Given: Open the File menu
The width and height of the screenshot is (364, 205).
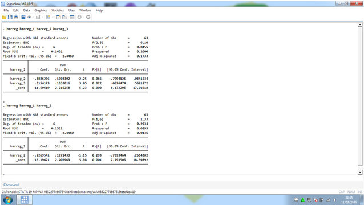Looking at the screenshot, I should 6,10.
